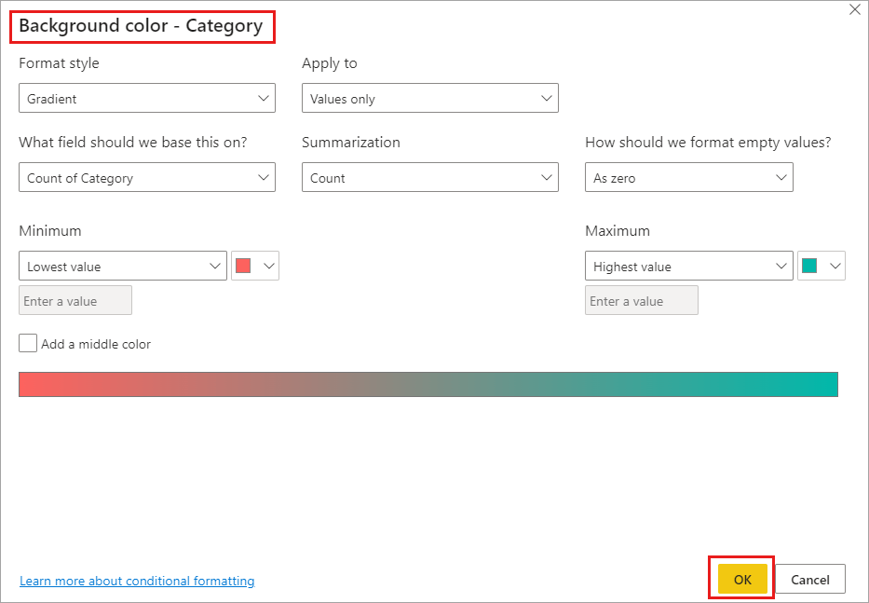
Task: Open Learn more about conditional formatting link
Action: click(137, 581)
